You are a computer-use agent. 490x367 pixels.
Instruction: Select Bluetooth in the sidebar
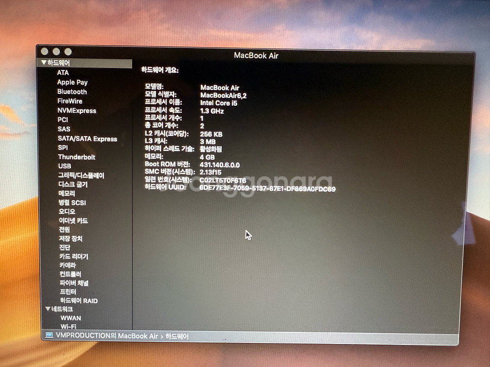71,92
